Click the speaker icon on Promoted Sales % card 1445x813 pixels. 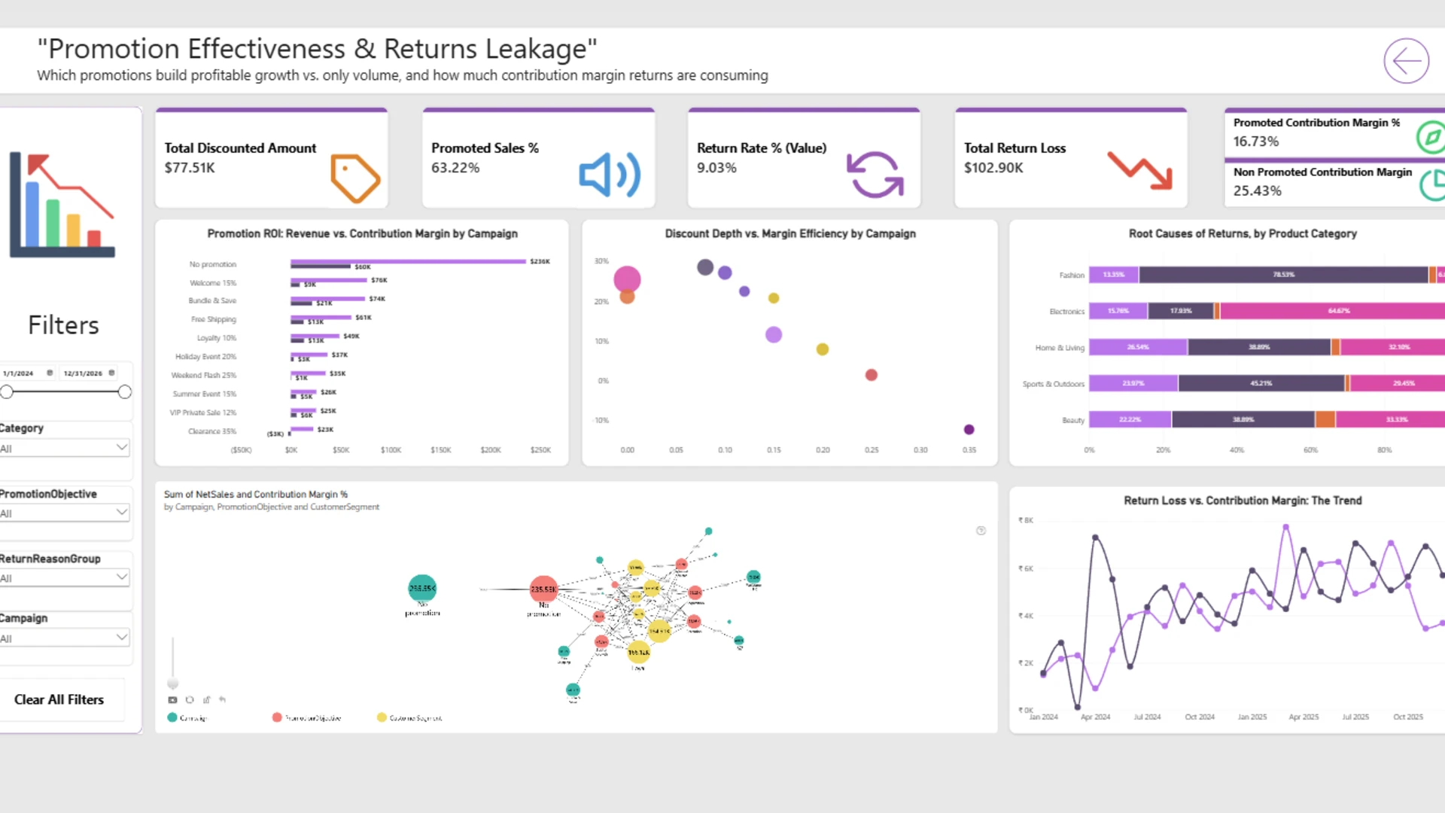coord(610,175)
